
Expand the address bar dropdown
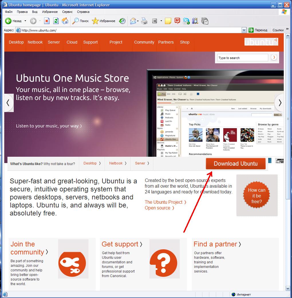[x=244, y=30]
